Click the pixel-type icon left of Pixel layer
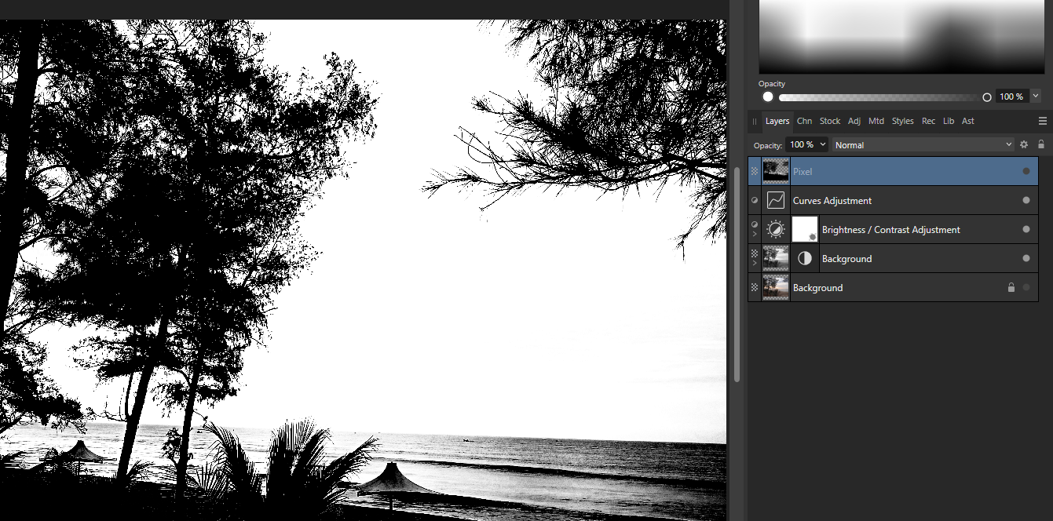The image size is (1053, 521). 755,171
